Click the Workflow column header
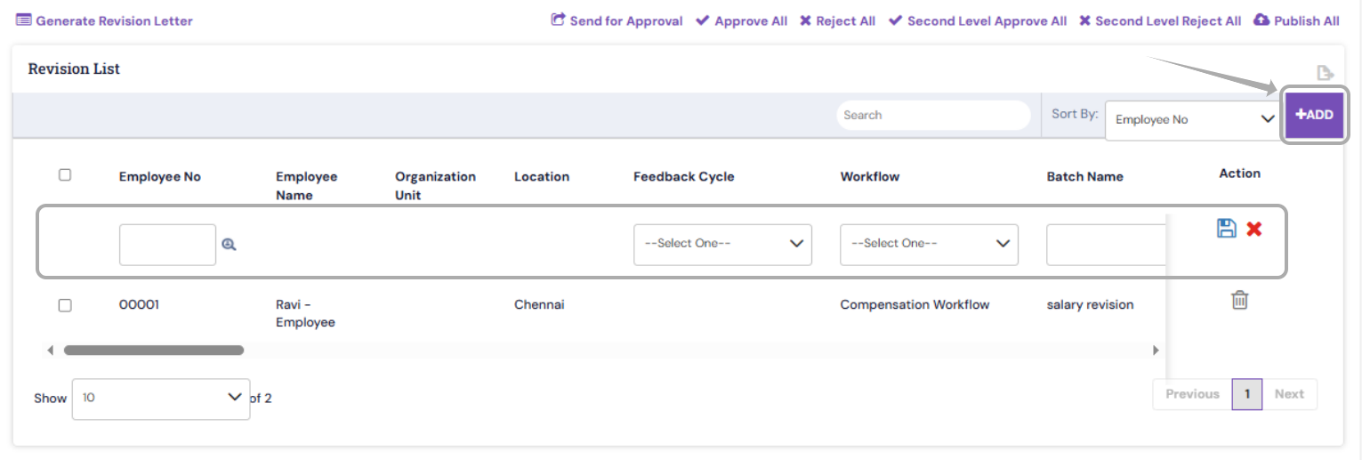The height and width of the screenshot is (460, 1362). point(870,176)
